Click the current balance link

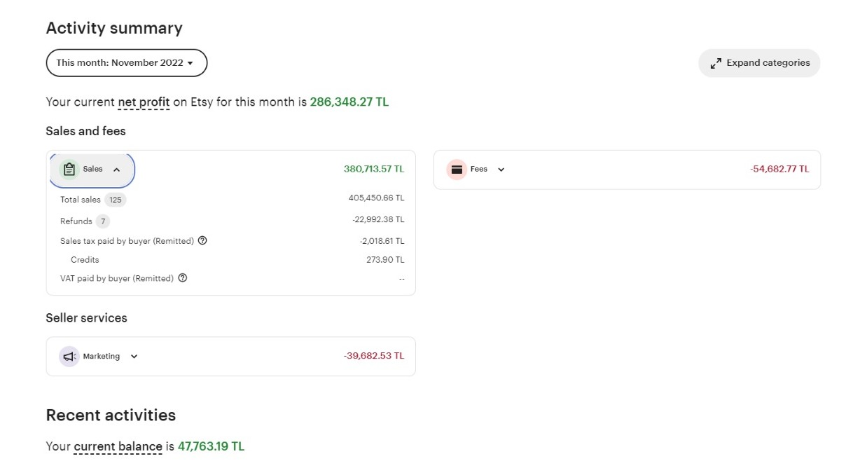click(x=118, y=446)
